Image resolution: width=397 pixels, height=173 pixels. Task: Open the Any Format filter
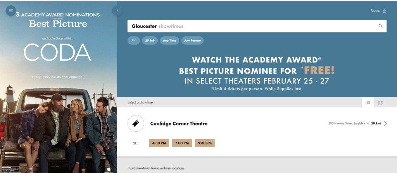tap(192, 41)
